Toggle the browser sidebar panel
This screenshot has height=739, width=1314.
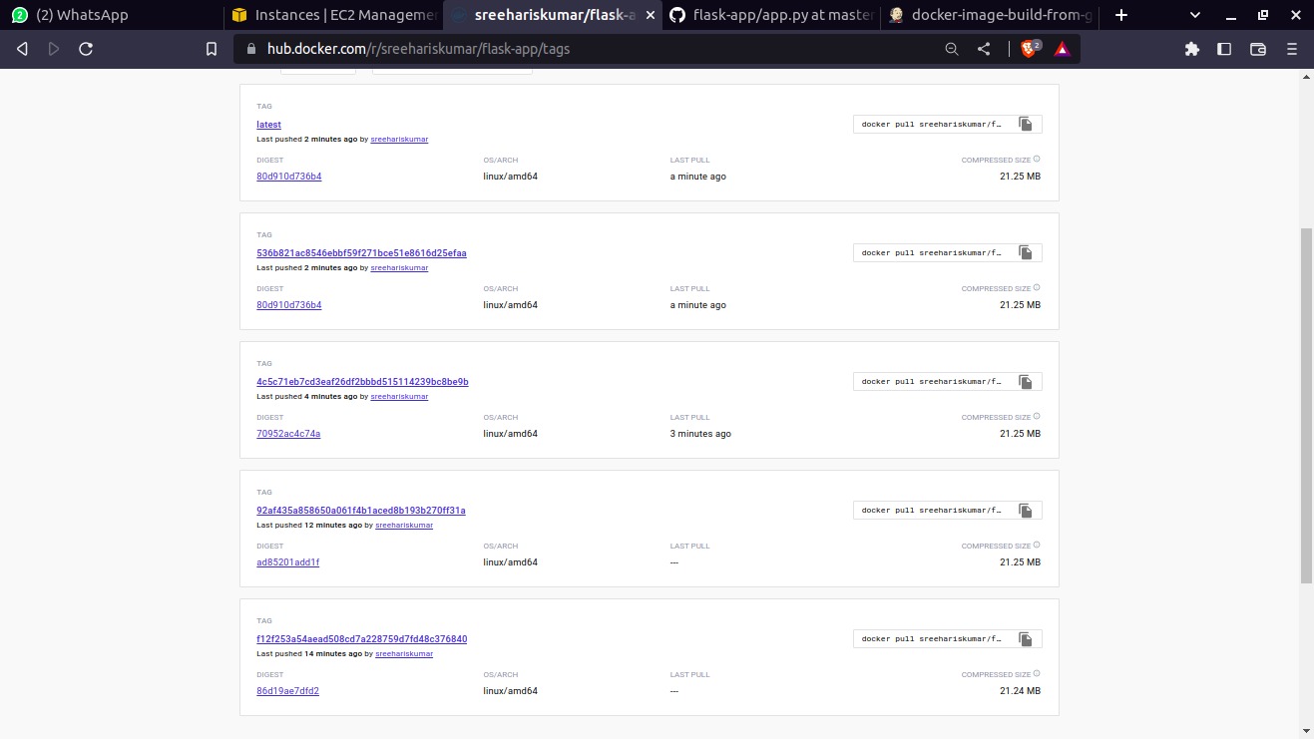point(1224,48)
